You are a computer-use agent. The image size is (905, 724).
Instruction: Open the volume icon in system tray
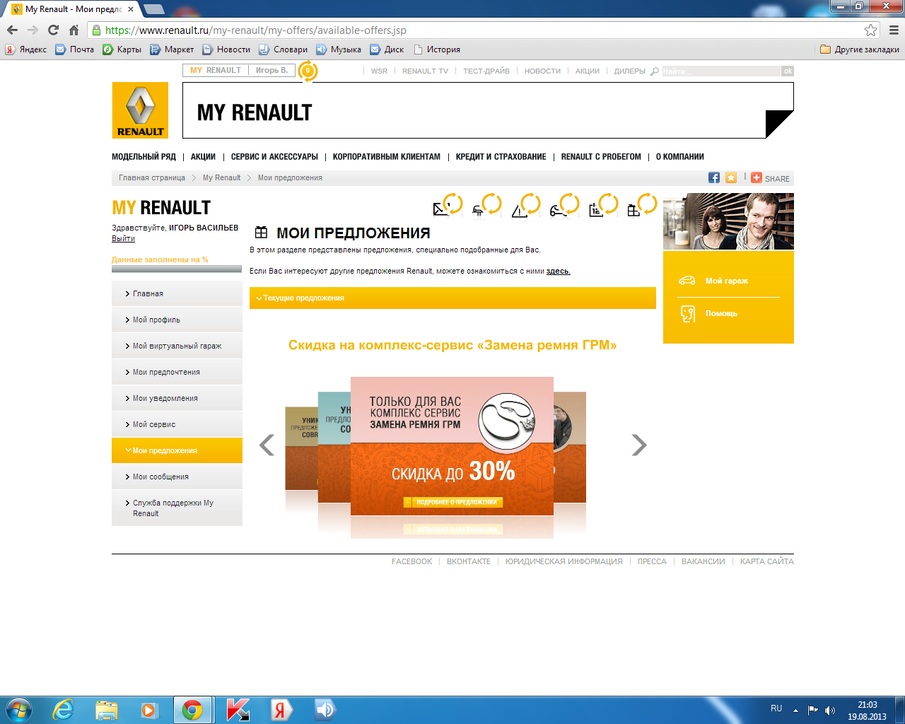pyautogui.click(x=830, y=710)
